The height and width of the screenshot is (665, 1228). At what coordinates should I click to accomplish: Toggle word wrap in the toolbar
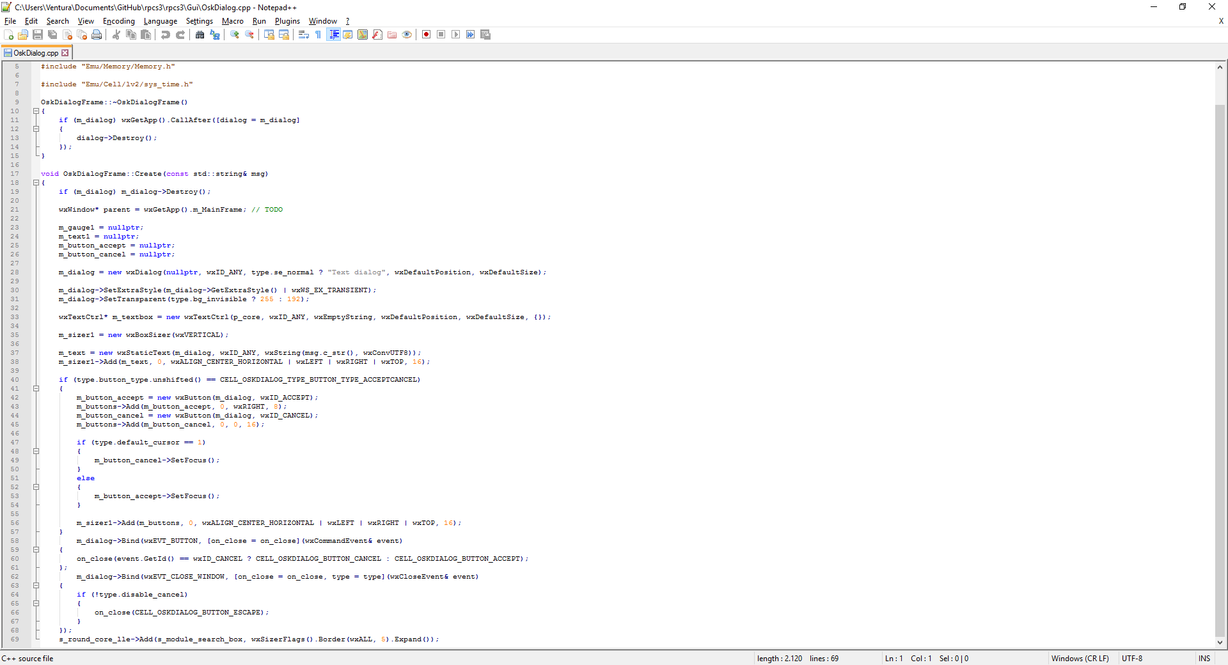[304, 35]
